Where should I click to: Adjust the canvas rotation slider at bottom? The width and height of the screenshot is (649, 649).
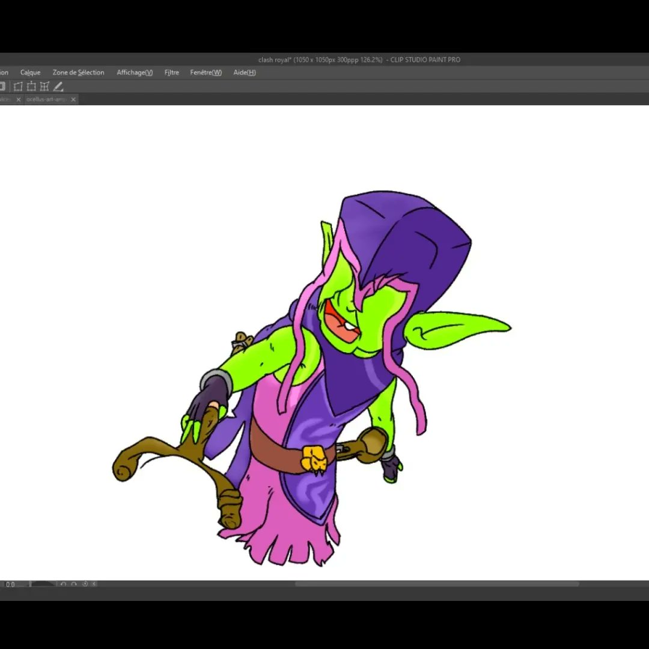pos(43,584)
